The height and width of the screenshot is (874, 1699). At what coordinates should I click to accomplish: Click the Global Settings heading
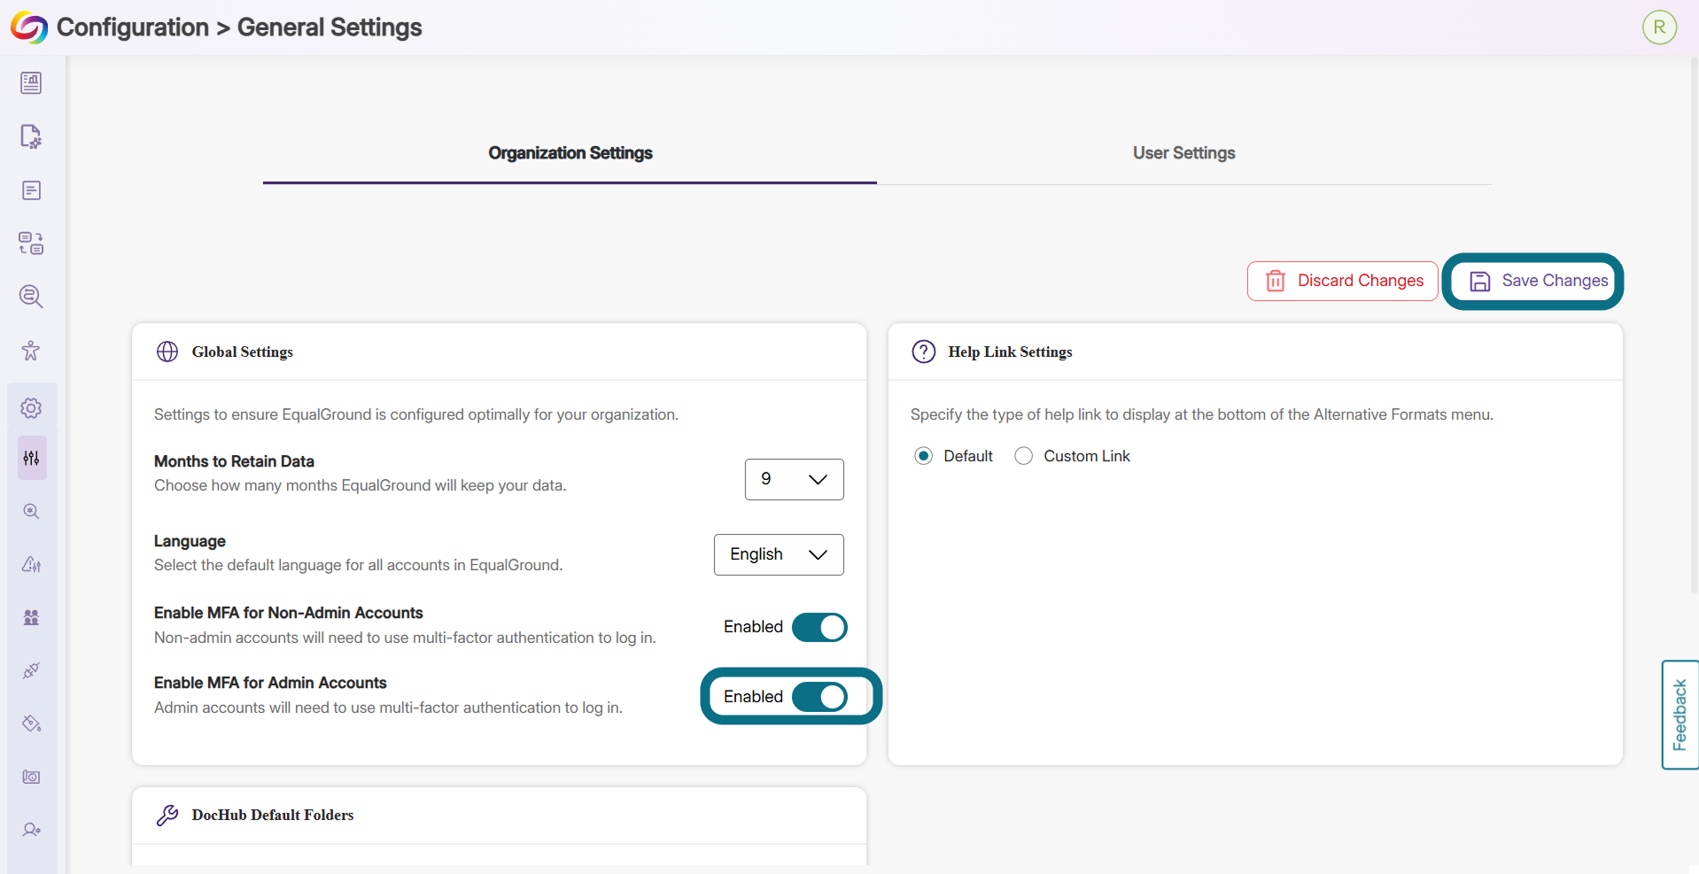pyautogui.click(x=243, y=352)
